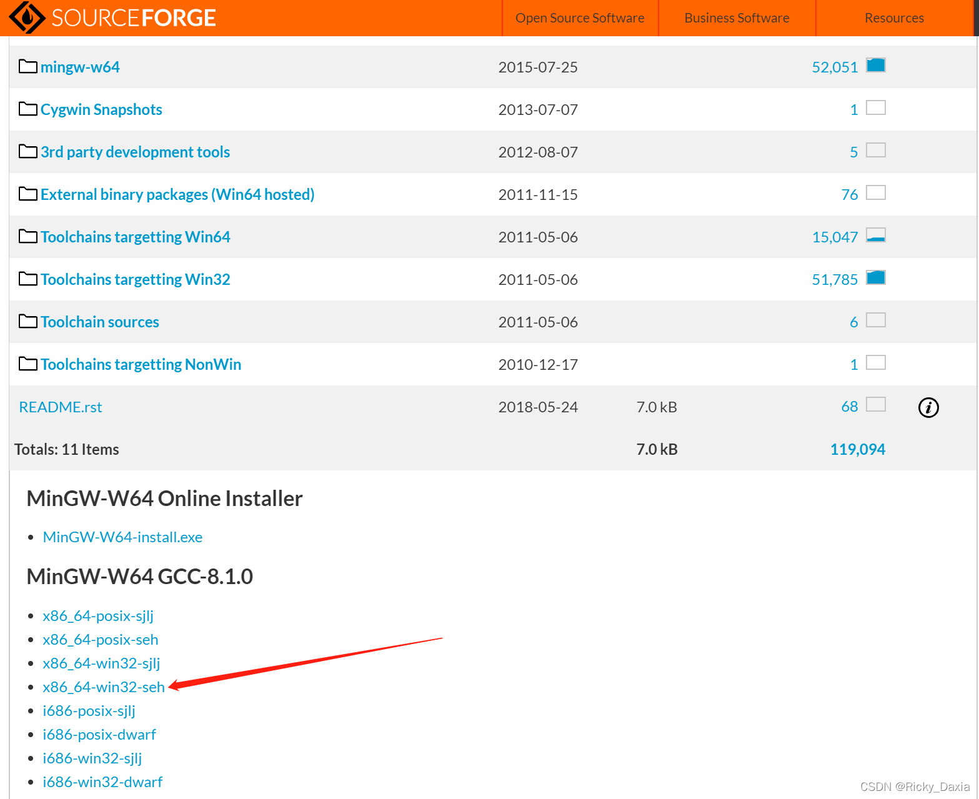The width and height of the screenshot is (979, 799).
Task: Click downloads chart icon in mingw-w64 row
Action: pos(876,65)
